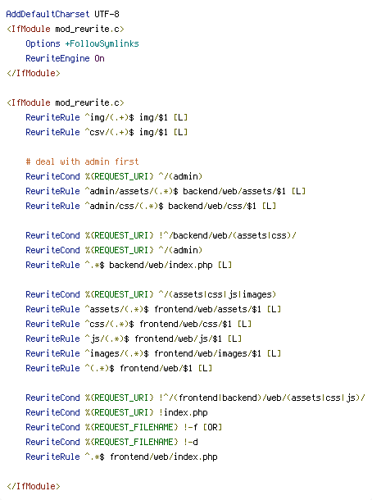The width and height of the screenshot is (372, 500).
Task: Click the backend/web/index.php rewrite target
Action: coord(161,265)
